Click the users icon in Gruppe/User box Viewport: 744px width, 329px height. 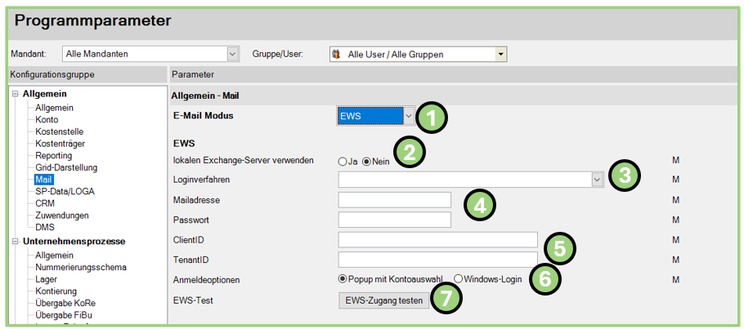click(336, 55)
